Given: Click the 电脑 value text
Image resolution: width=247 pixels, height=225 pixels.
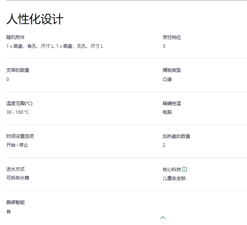Looking at the screenshot, I should 167,112.
